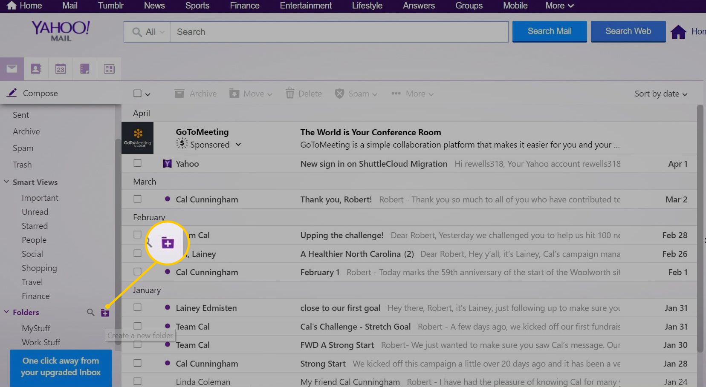Image resolution: width=706 pixels, height=387 pixels.
Task: Go to Lifestyle in top navigation
Action: (x=367, y=6)
